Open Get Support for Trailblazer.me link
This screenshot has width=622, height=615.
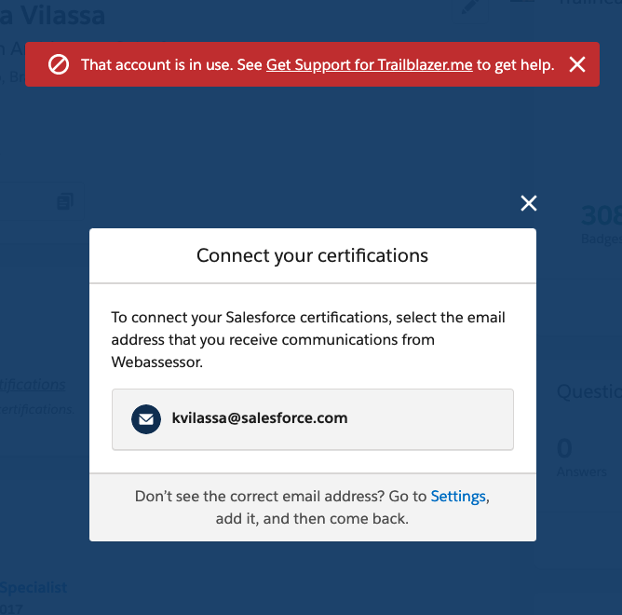(370, 64)
